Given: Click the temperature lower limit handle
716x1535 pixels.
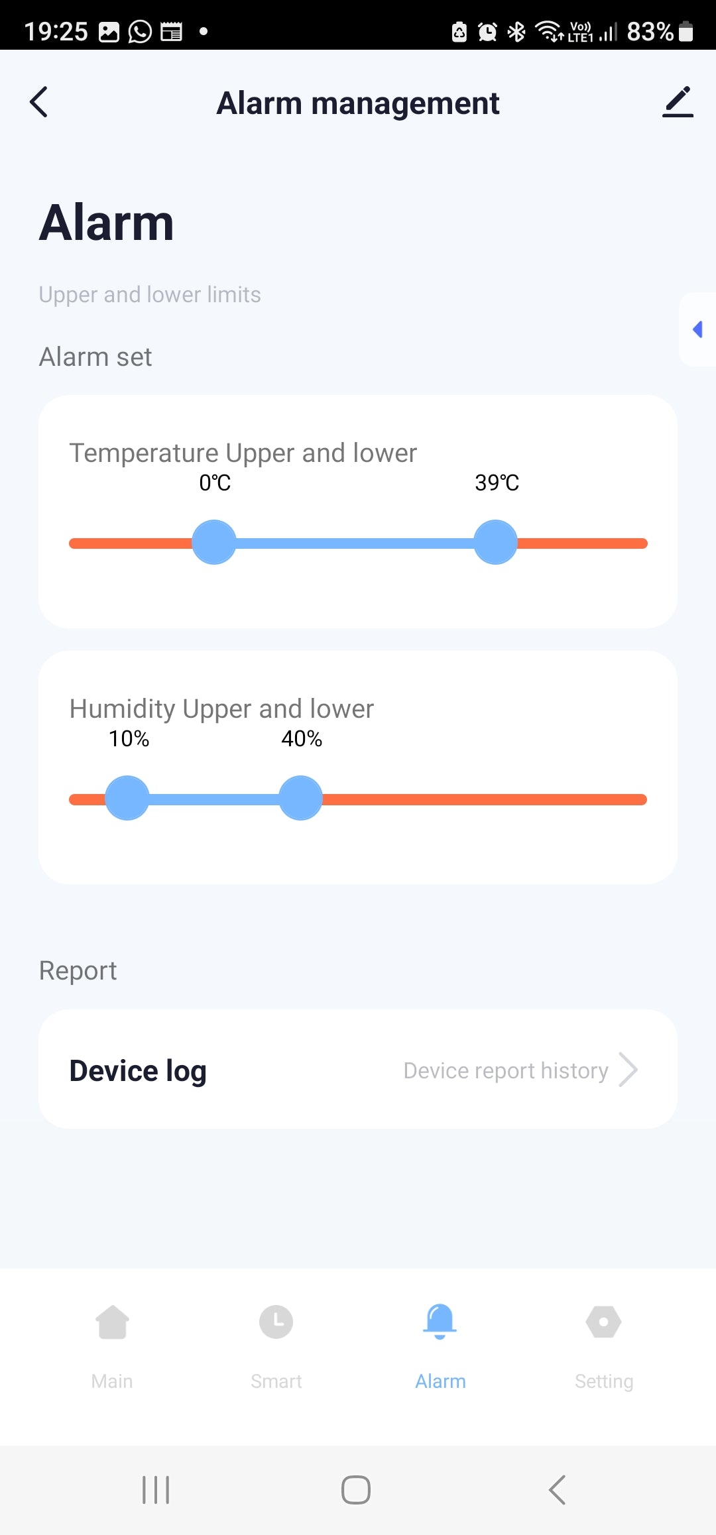Looking at the screenshot, I should pos(214,543).
